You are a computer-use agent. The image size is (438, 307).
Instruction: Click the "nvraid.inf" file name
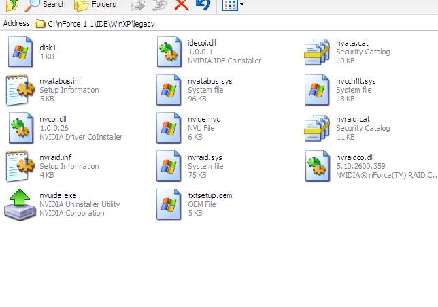[56, 157]
